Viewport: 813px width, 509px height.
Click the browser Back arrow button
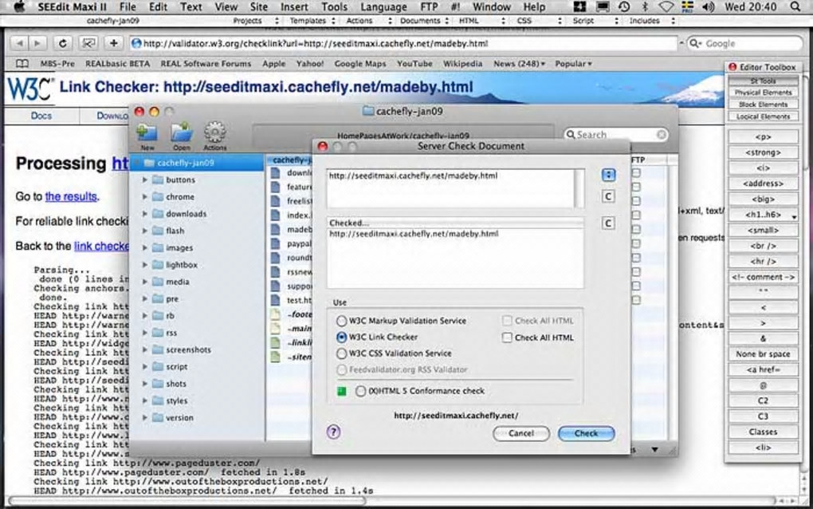tap(20, 44)
